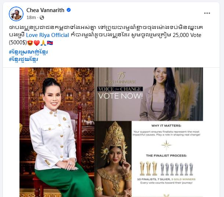Click the Cambodia flag emoji

50,43
